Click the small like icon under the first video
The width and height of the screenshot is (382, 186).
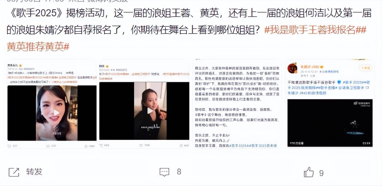click(86, 146)
